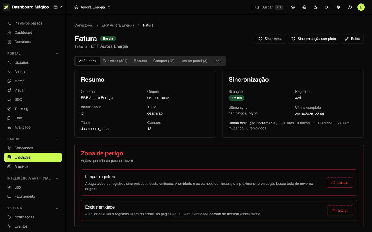Open Acesso key item
The image size is (372, 232).
click(33, 72)
